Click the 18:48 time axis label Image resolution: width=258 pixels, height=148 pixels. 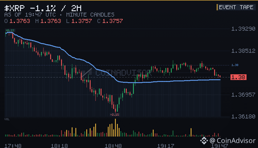pos(113,146)
